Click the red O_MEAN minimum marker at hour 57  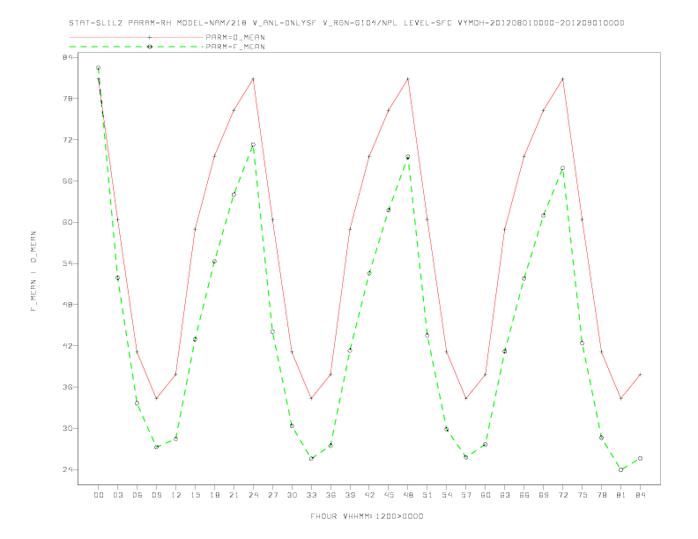466,398
